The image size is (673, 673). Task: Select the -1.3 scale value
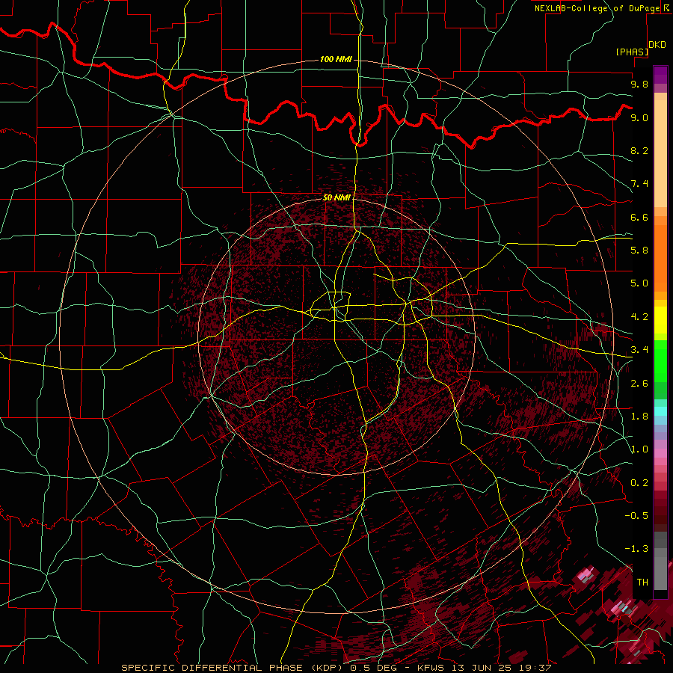click(636, 549)
